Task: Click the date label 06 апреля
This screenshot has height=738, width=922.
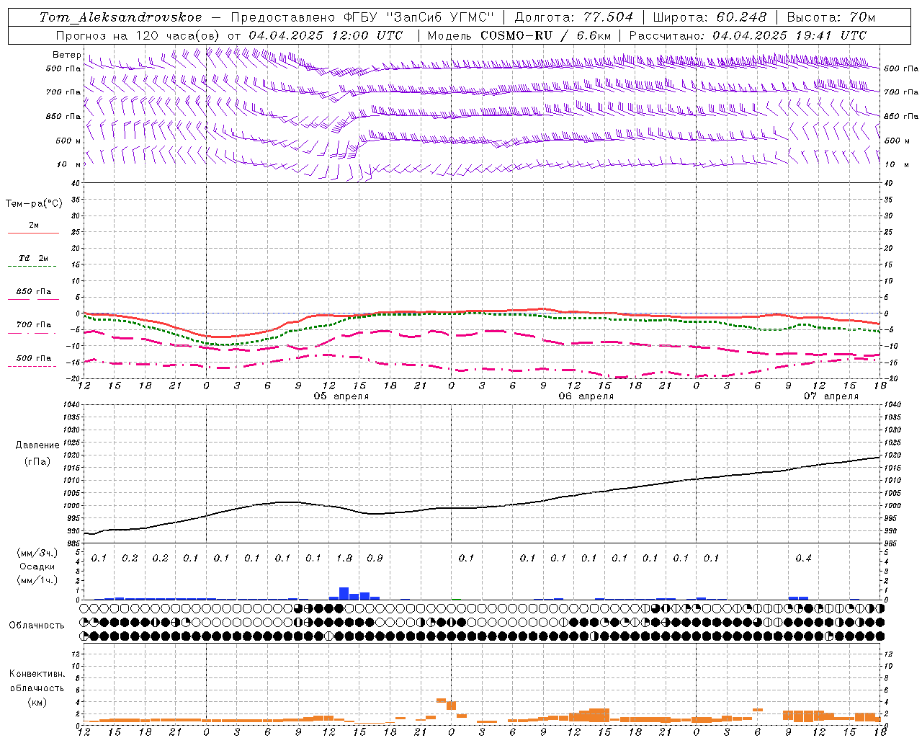Action: tap(586, 396)
